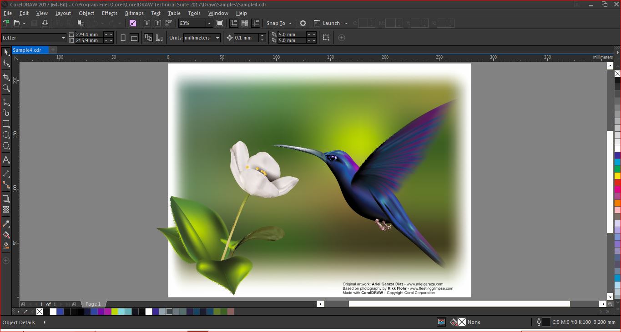Start a new document with plus tab

[53, 50]
